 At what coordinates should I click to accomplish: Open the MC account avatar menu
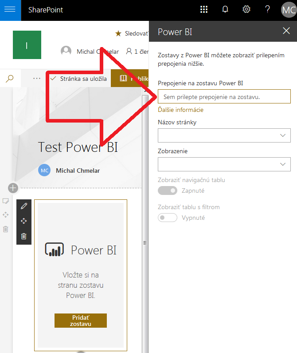pos(289,10)
